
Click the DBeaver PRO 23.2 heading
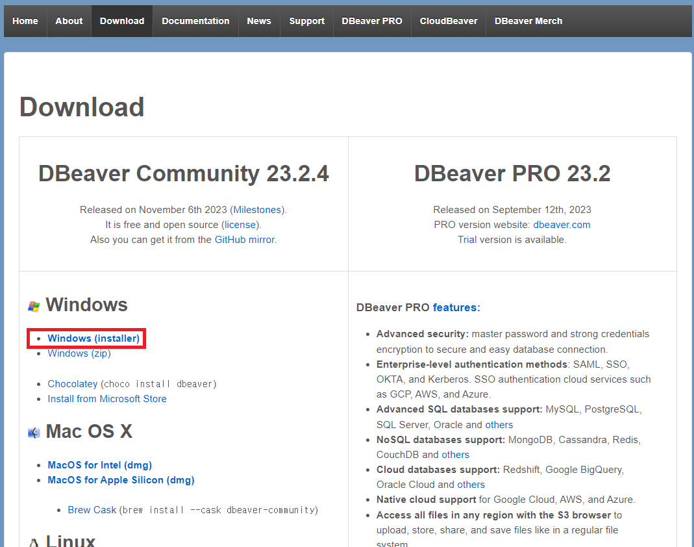coord(512,173)
